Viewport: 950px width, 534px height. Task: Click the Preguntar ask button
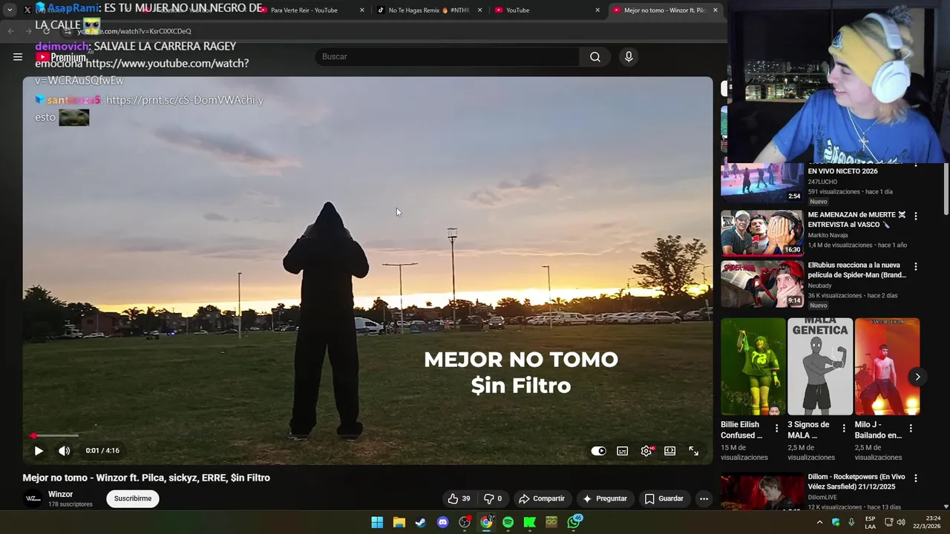click(605, 498)
